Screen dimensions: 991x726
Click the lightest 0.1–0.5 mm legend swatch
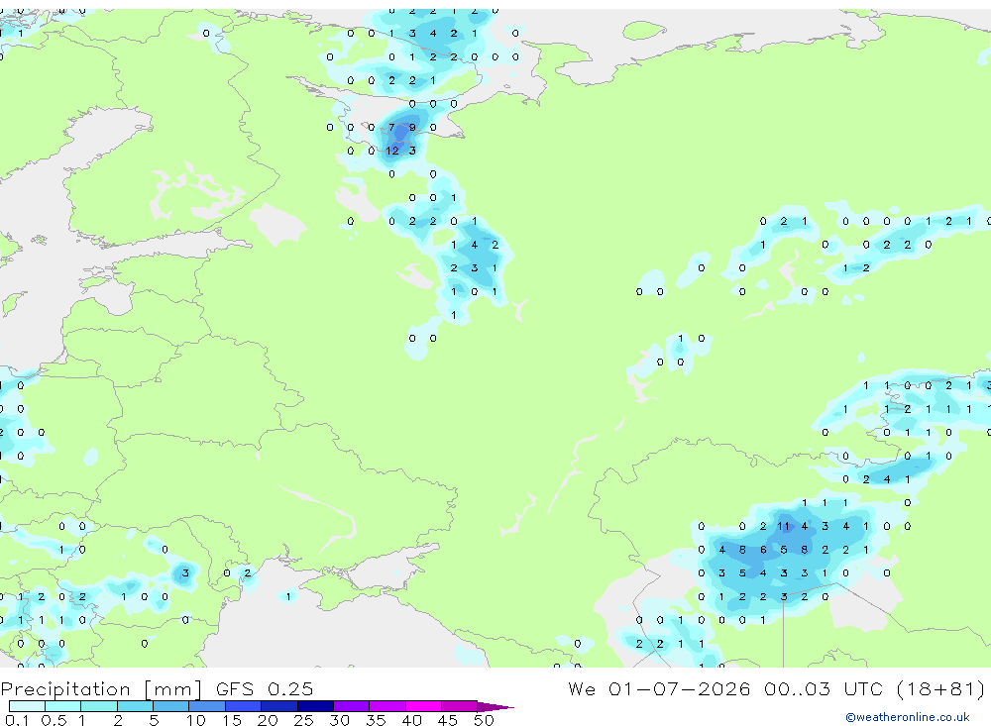(27, 706)
